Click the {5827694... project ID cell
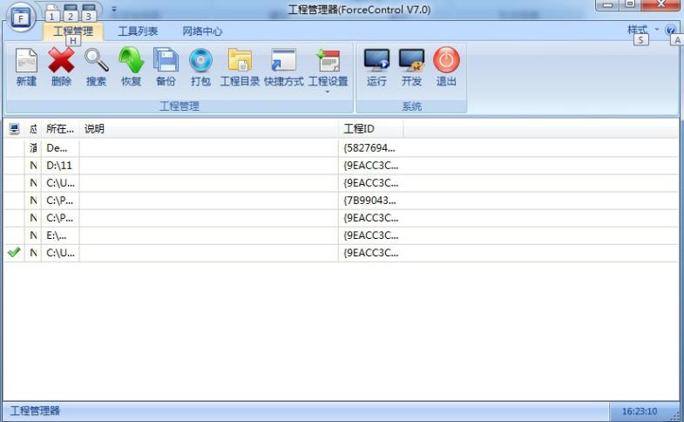This screenshot has height=422, width=684. (369, 148)
